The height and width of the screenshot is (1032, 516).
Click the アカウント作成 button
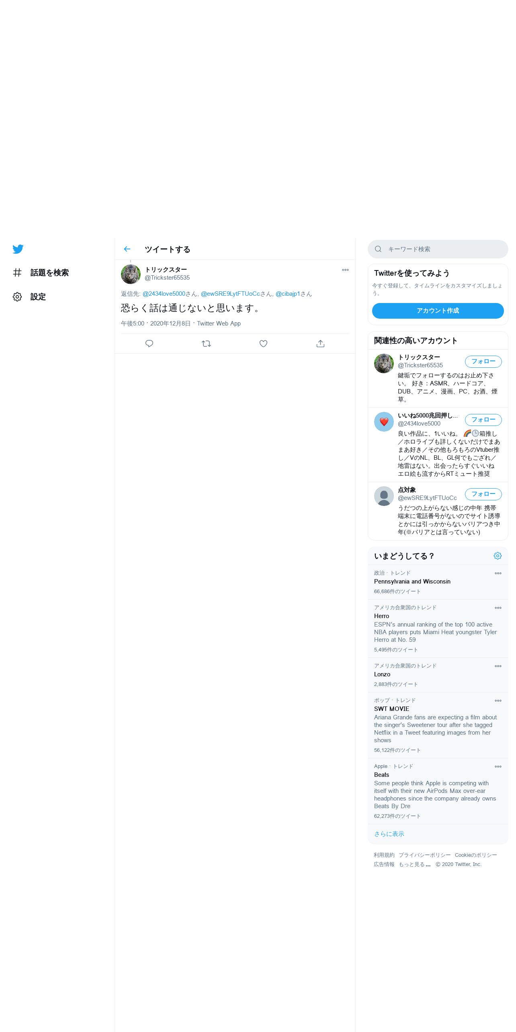[x=438, y=311]
